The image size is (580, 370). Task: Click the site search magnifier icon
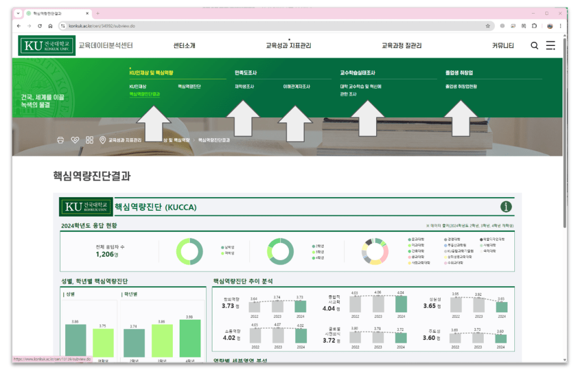(x=534, y=45)
